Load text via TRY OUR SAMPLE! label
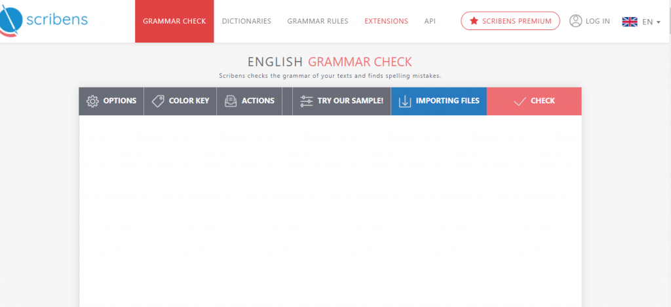 [351, 101]
